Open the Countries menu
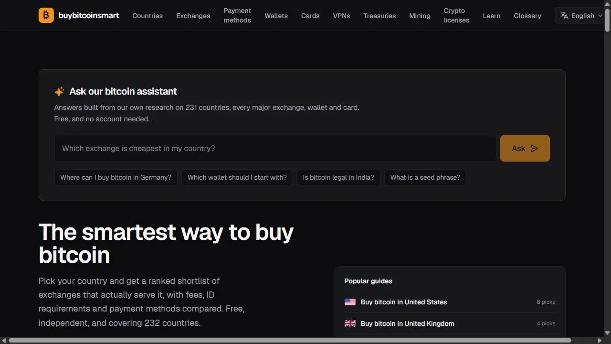611x344 pixels. pos(147,16)
